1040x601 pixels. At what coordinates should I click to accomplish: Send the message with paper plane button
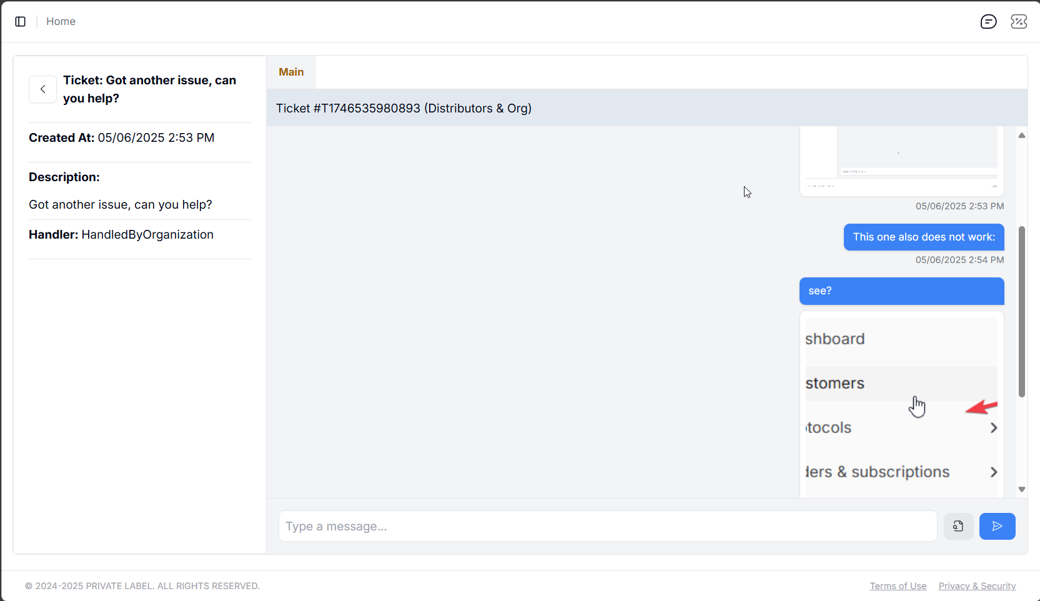(997, 526)
